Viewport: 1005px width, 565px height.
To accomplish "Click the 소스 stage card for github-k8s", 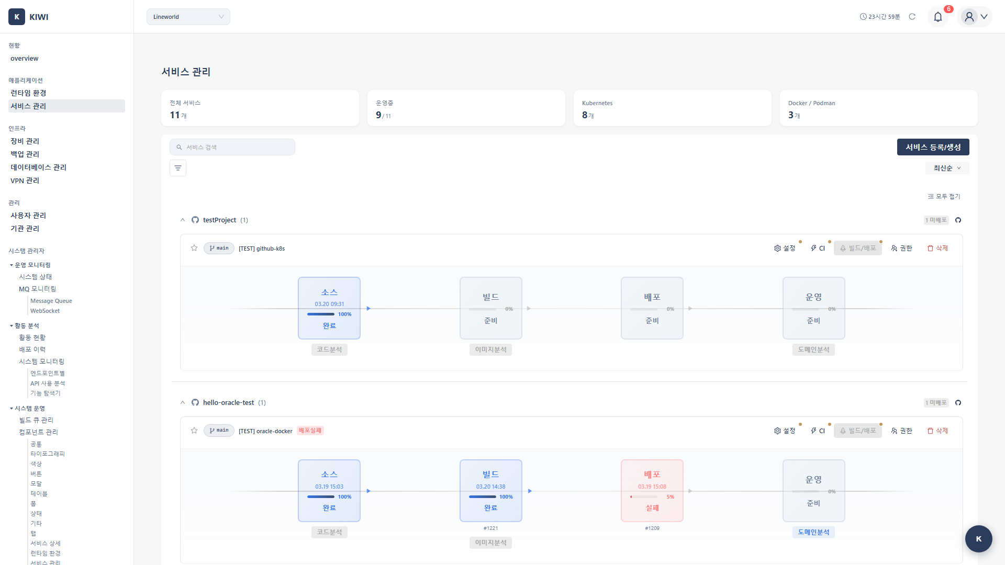I will tap(329, 308).
